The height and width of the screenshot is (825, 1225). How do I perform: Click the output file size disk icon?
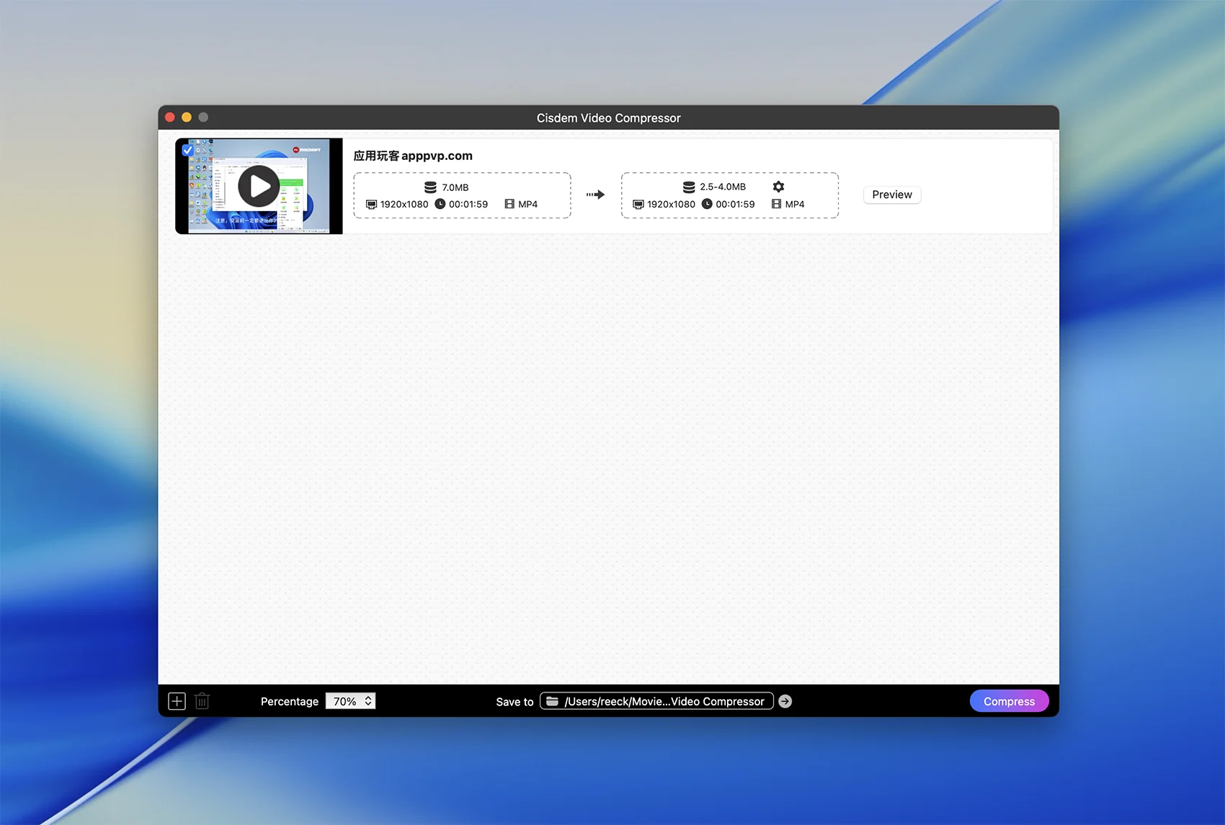click(x=689, y=187)
